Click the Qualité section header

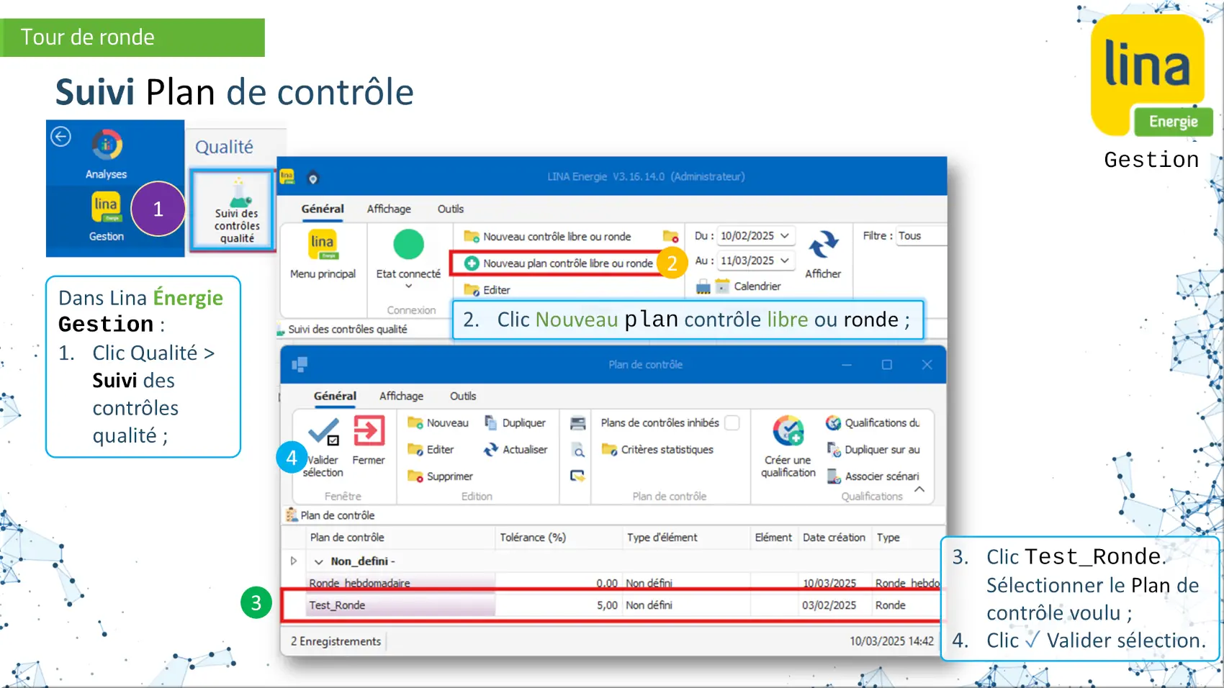point(224,147)
